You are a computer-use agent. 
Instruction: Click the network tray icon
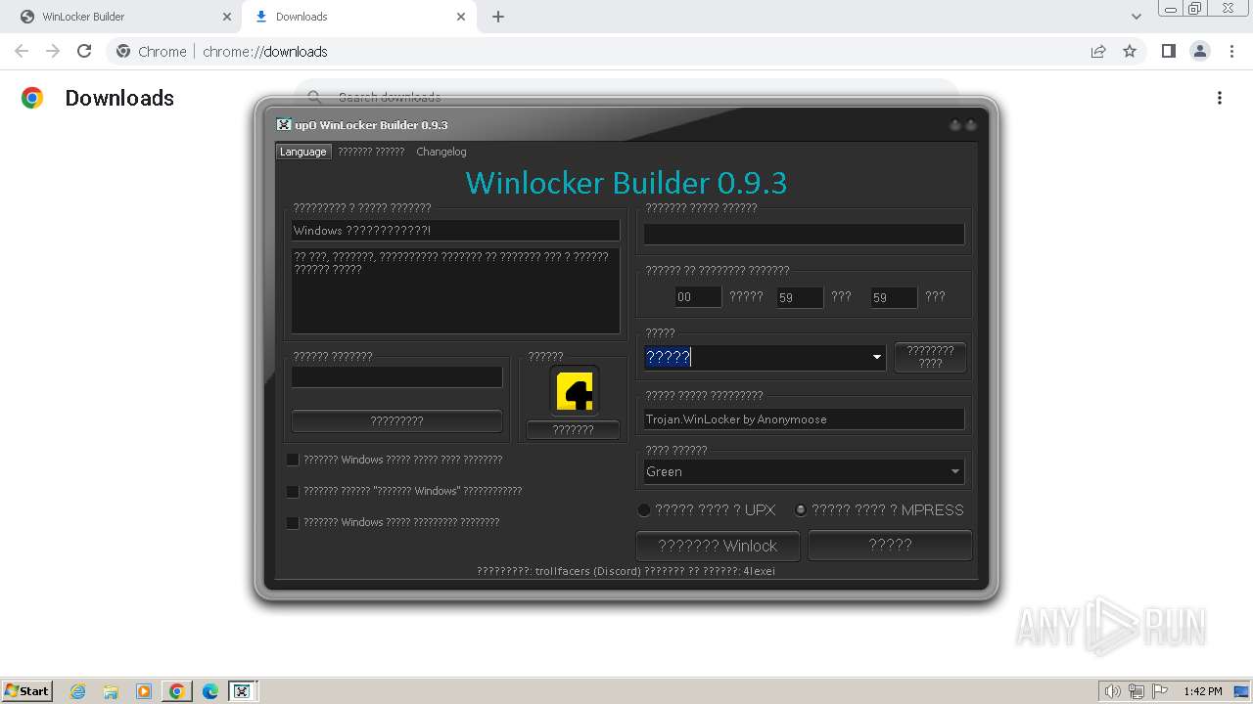click(1137, 691)
